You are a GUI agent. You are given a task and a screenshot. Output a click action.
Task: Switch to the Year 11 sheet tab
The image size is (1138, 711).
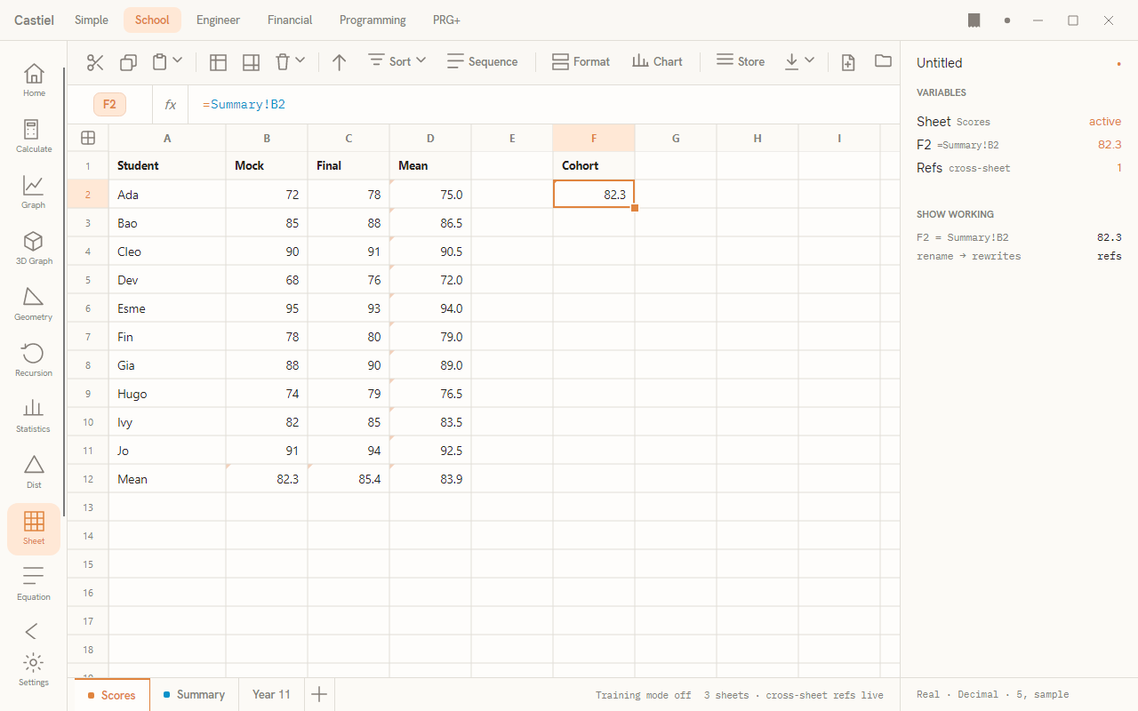tap(271, 695)
